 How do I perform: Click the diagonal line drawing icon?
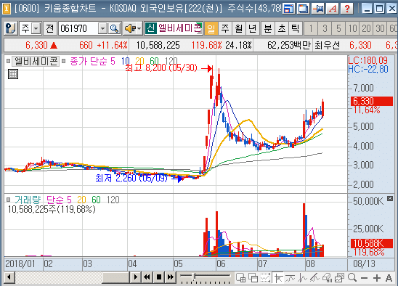314,277
